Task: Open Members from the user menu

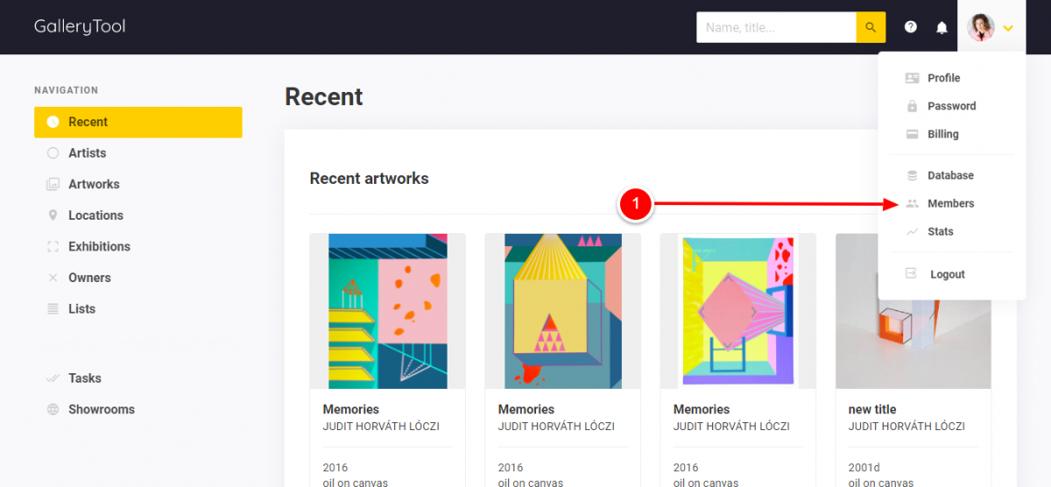Action: (x=952, y=203)
